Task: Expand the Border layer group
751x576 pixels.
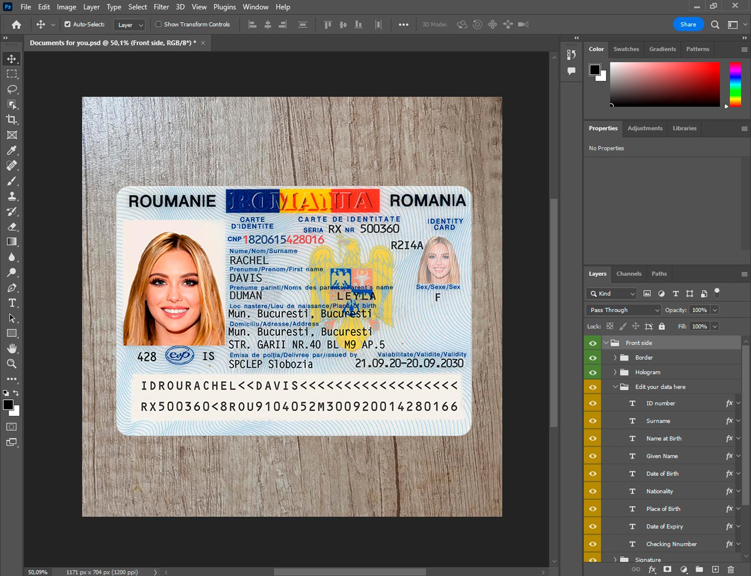Action: point(615,358)
